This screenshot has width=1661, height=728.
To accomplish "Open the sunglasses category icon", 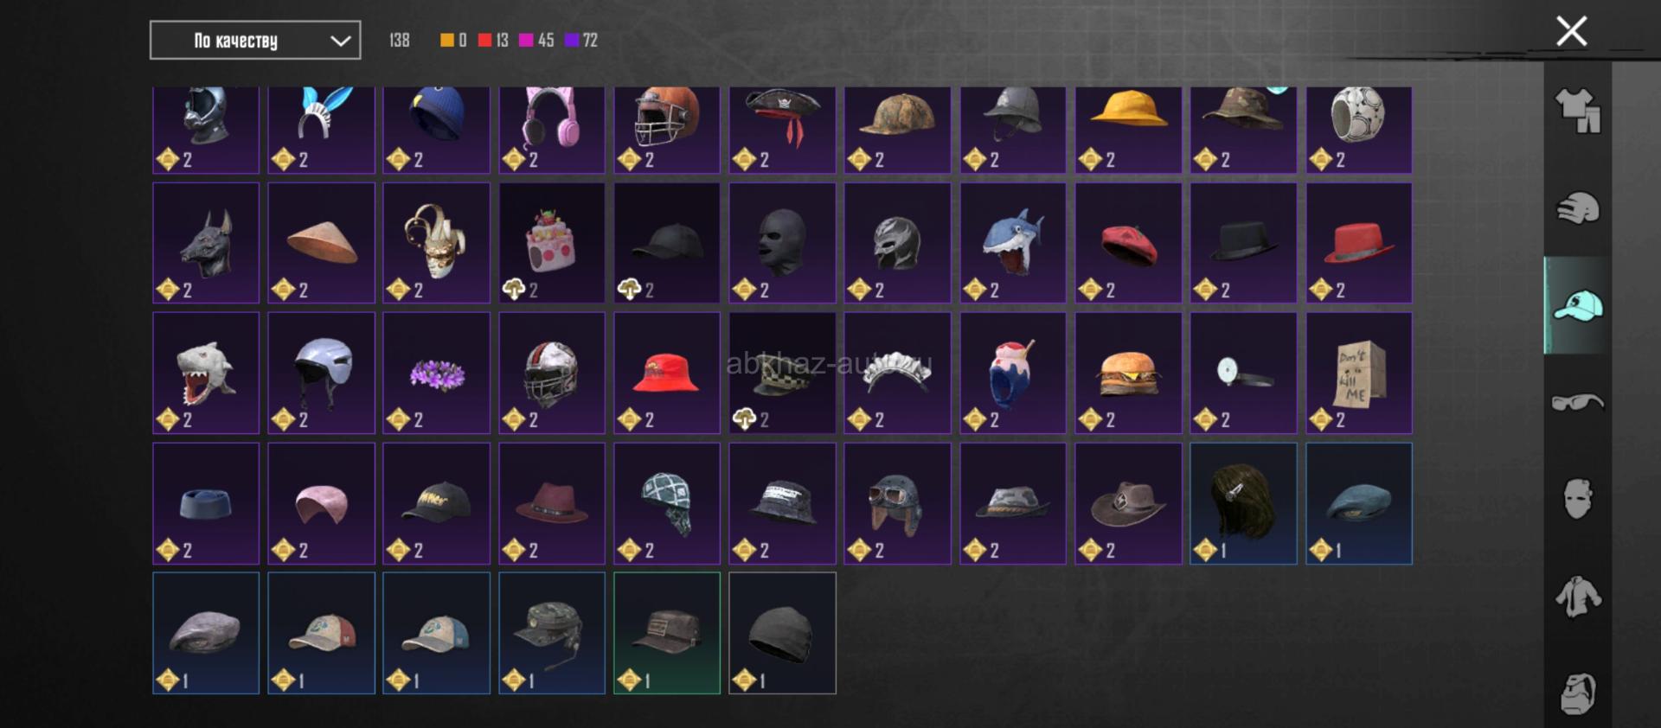I will (1577, 402).
